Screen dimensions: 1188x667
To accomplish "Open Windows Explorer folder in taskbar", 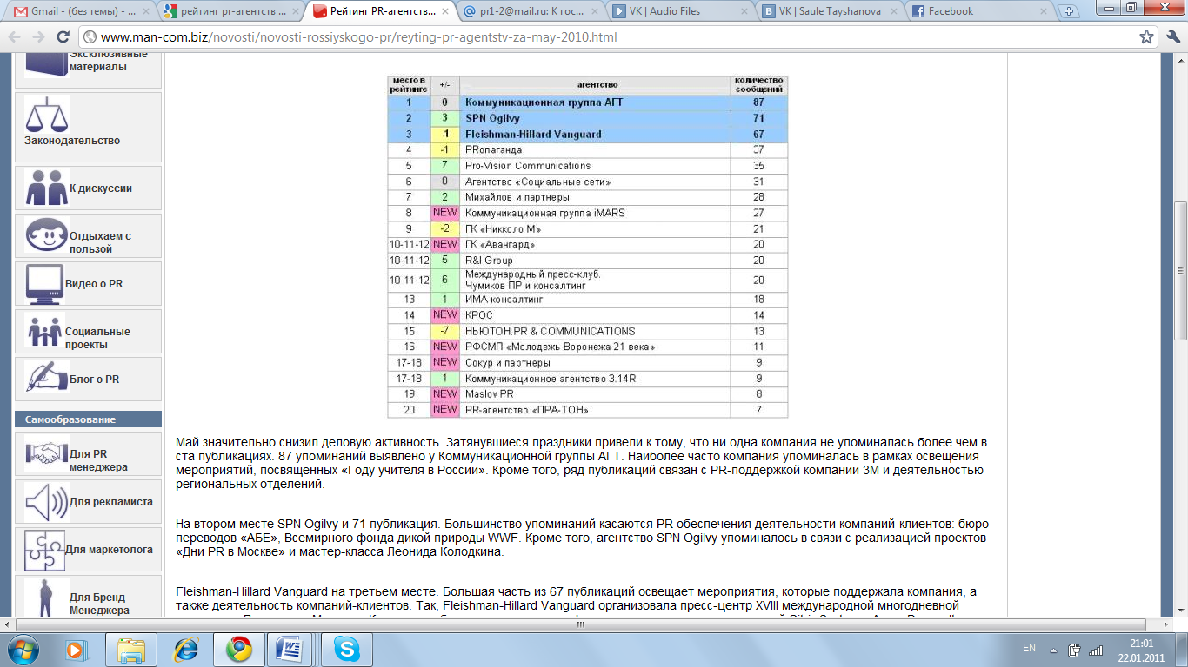I will tap(131, 649).
